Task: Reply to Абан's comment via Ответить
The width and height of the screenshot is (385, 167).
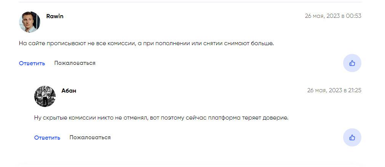Action: (47, 138)
